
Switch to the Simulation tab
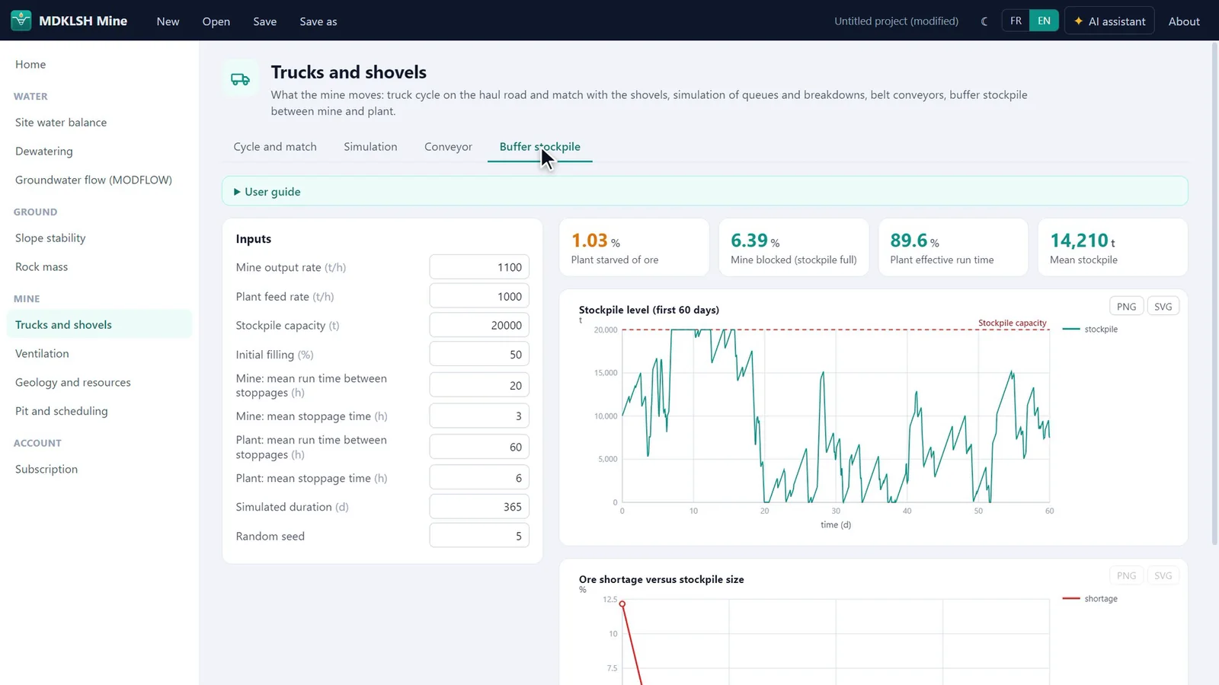click(370, 146)
